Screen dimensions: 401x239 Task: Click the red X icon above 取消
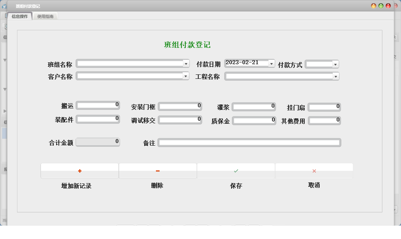(314, 170)
